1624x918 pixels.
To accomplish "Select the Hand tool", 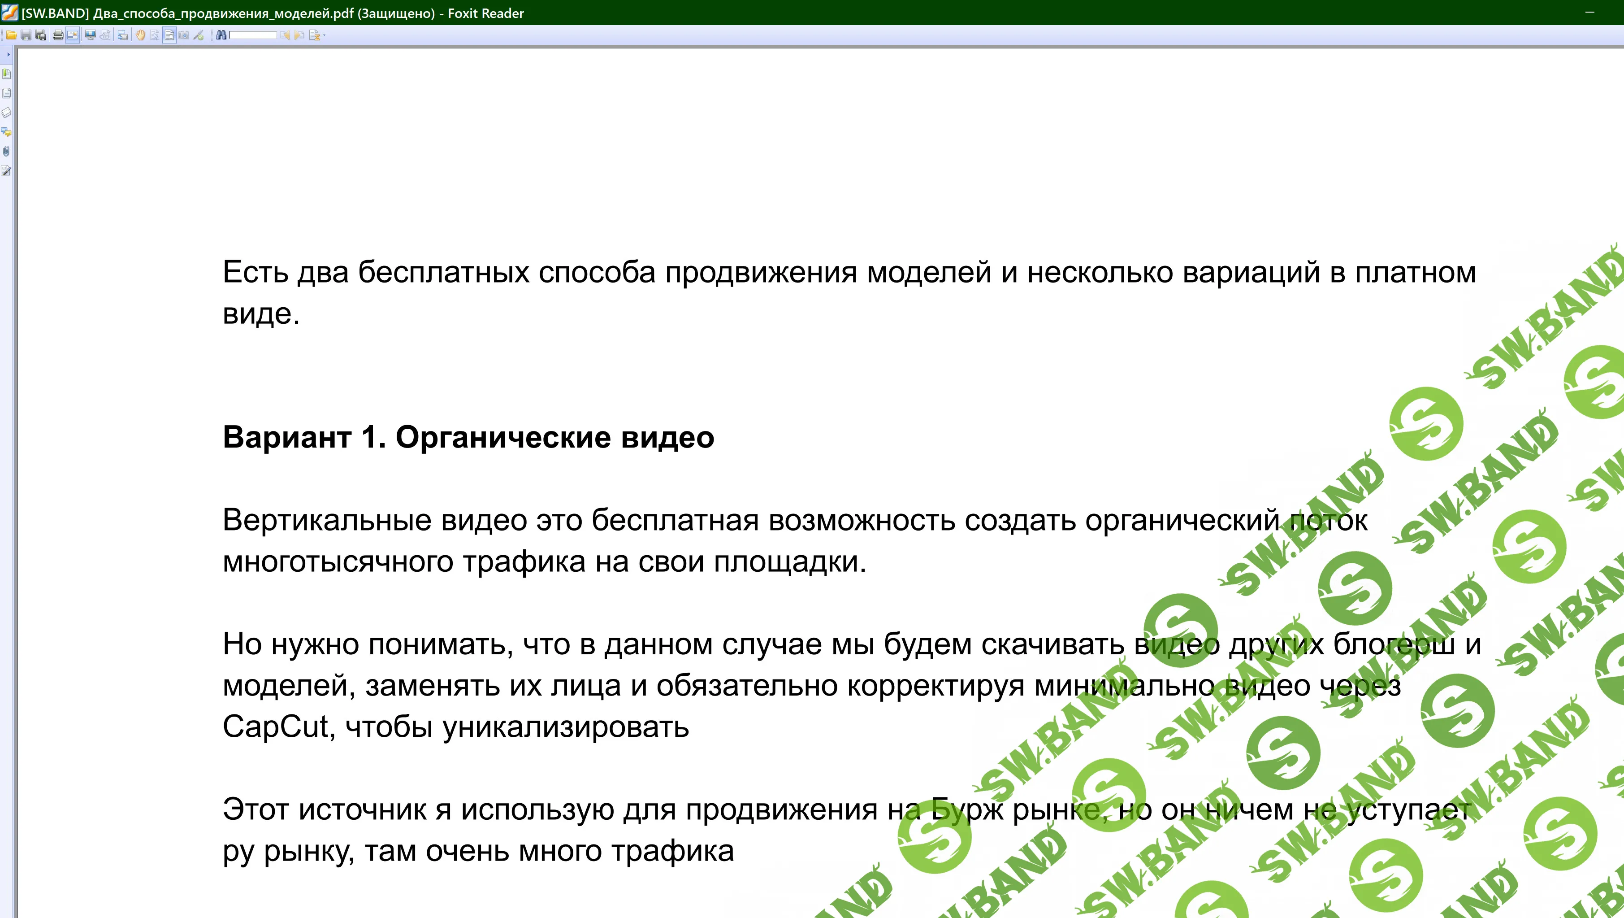I will [141, 35].
